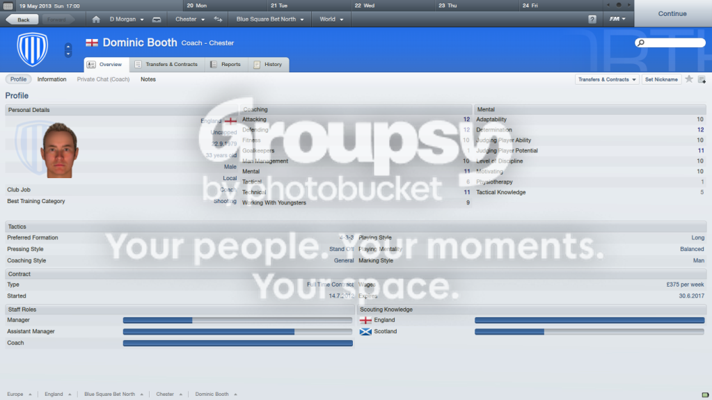
Task: Select 22 Wed on the calendar bar
Action: 365,6
